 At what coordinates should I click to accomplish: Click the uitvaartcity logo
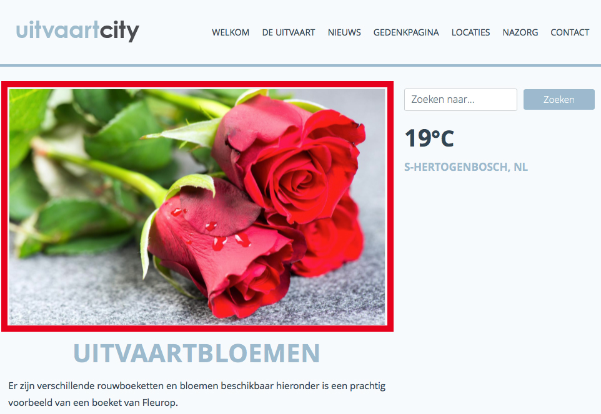click(77, 31)
